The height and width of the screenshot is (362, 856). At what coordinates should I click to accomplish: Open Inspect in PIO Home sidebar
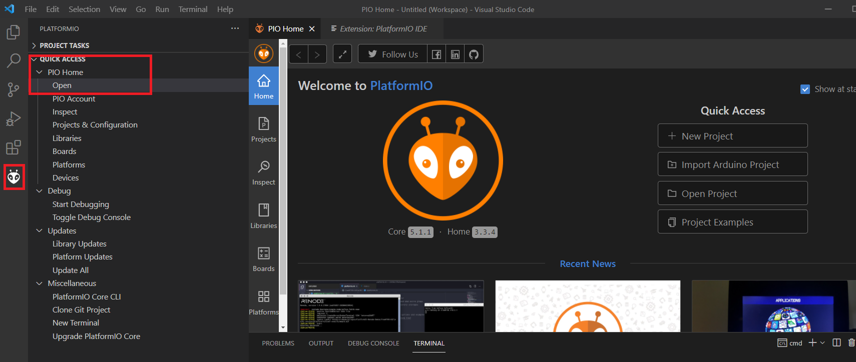point(264,173)
